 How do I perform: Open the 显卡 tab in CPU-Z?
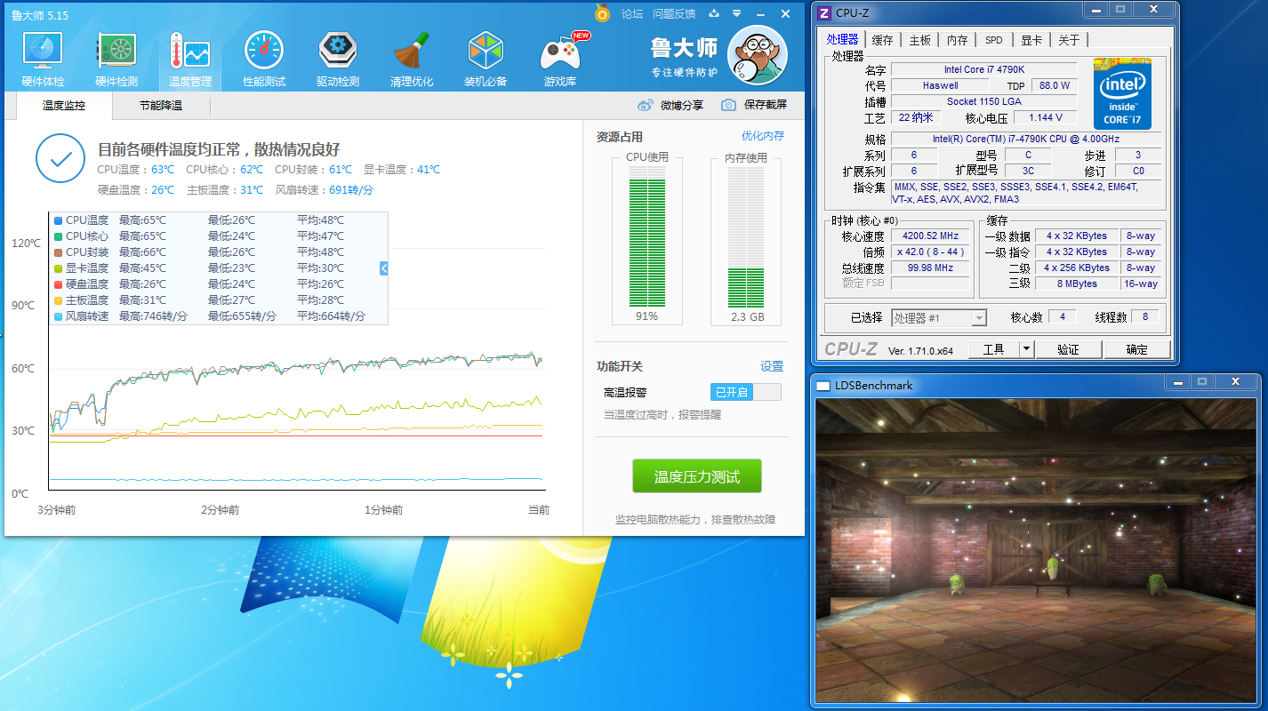tap(1031, 40)
